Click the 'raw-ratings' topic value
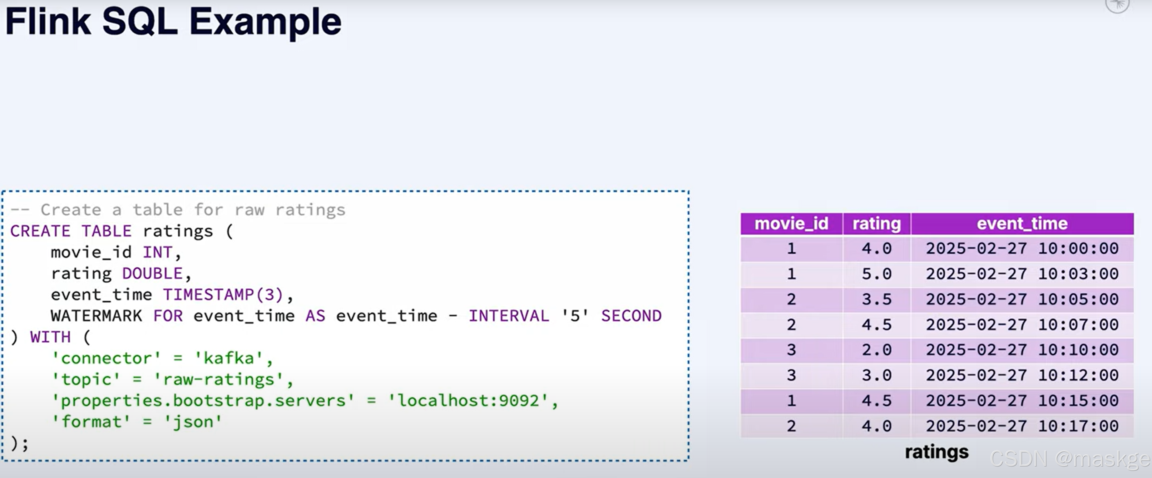Image resolution: width=1152 pixels, height=478 pixels. [219, 379]
